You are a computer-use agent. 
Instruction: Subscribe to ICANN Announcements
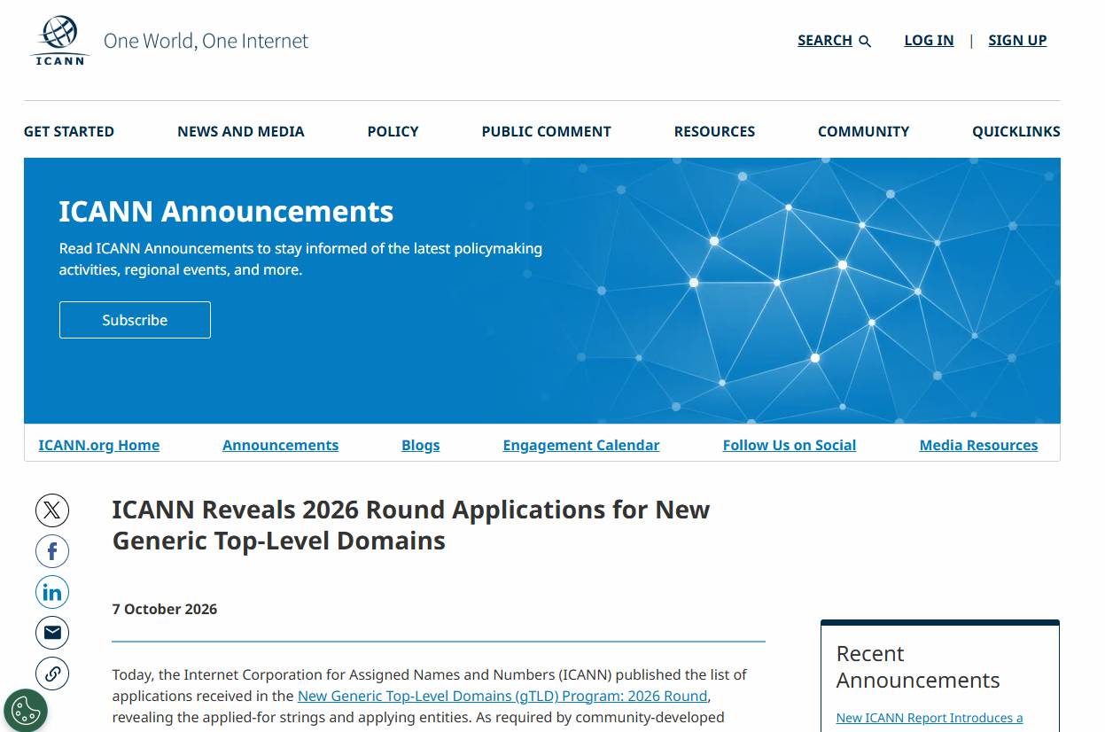tap(135, 320)
